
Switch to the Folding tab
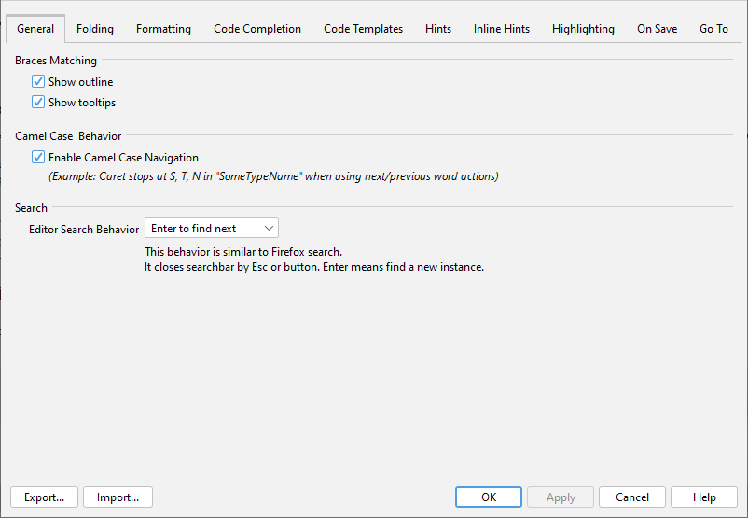pos(95,29)
